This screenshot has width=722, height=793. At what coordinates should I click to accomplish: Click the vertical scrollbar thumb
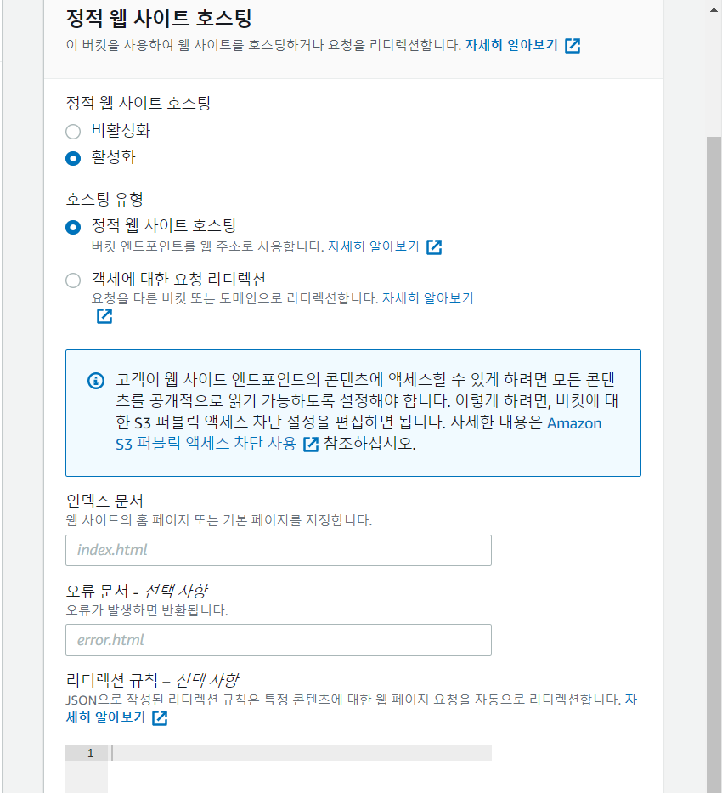pyautogui.click(x=714, y=464)
